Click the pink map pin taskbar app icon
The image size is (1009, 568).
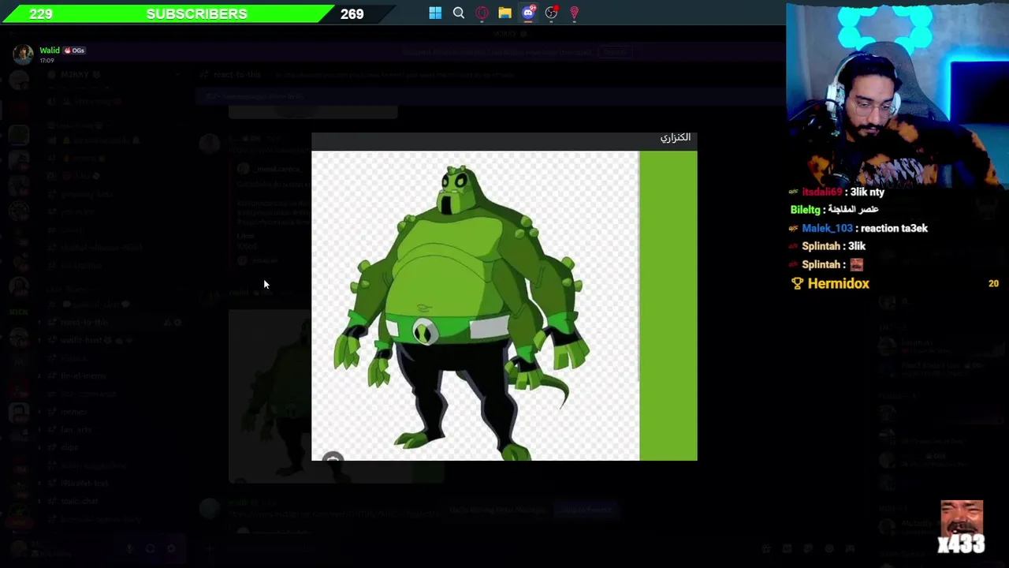click(x=575, y=13)
